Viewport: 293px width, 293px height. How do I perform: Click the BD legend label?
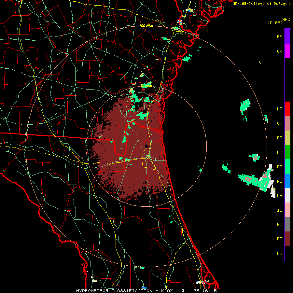(x=280, y=138)
